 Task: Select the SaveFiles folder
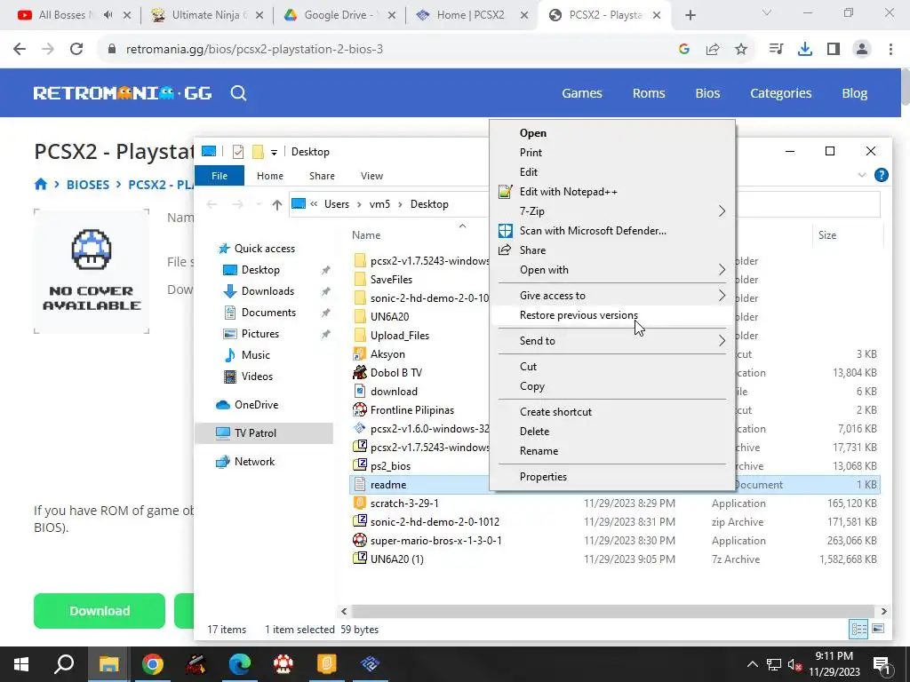(x=391, y=279)
